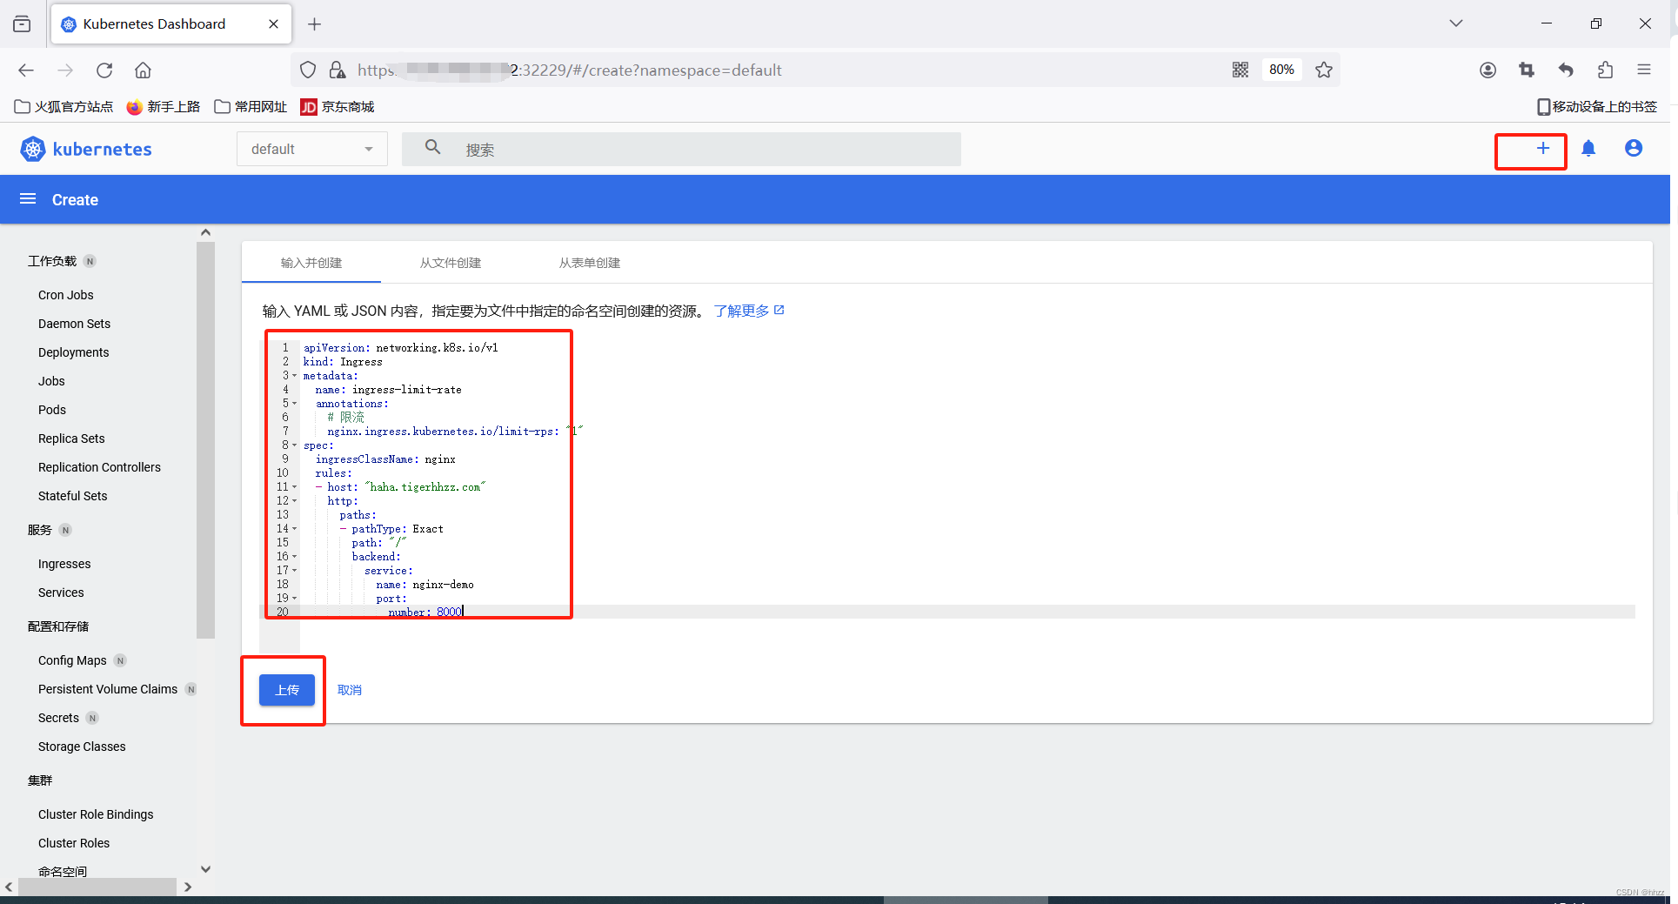
Task: Collapse the http fold arrow on line 12
Action: (x=295, y=501)
